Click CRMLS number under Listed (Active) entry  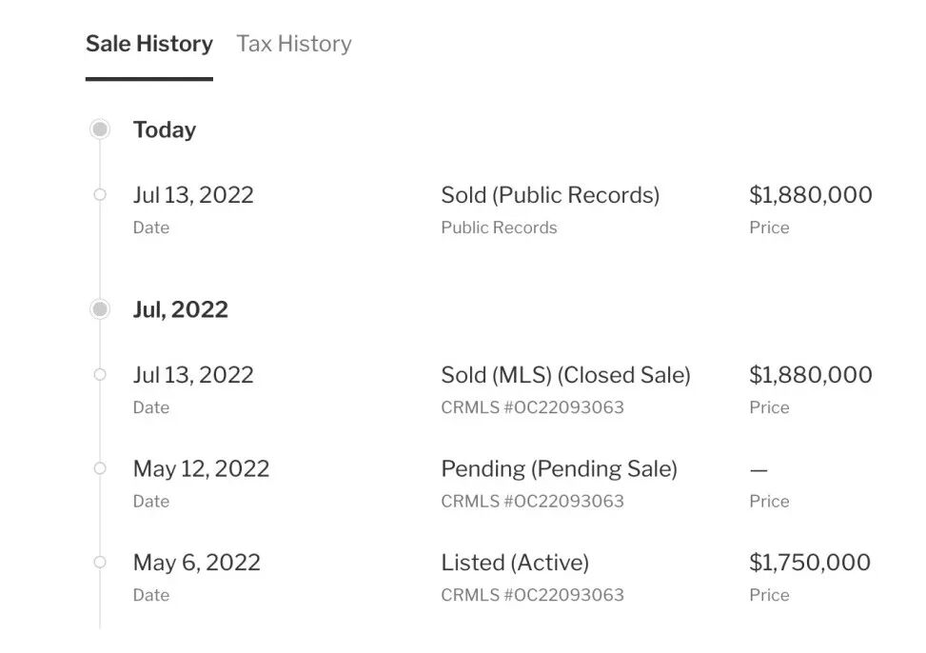[532, 595]
